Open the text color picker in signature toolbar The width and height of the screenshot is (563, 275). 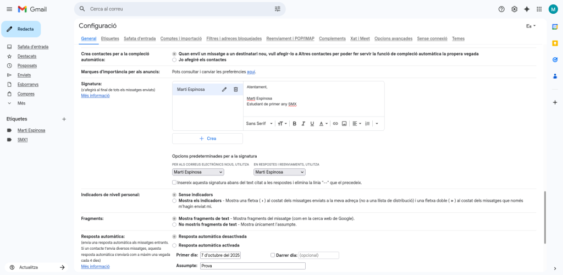(323, 124)
